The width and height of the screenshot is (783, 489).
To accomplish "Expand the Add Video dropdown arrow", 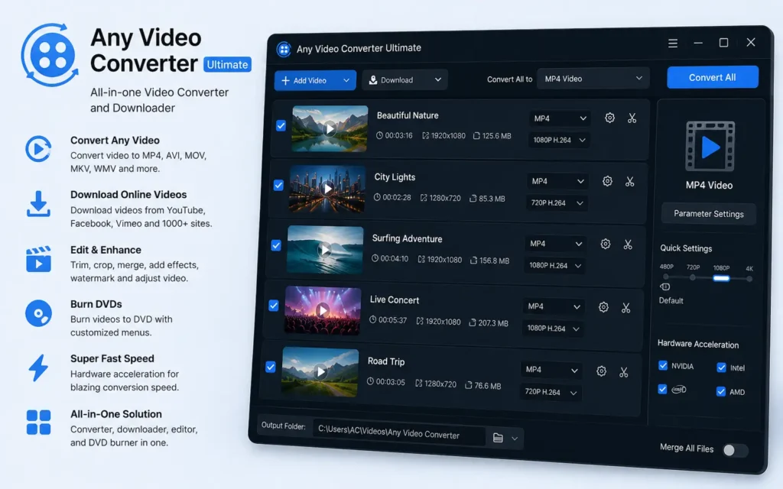I will pos(346,80).
